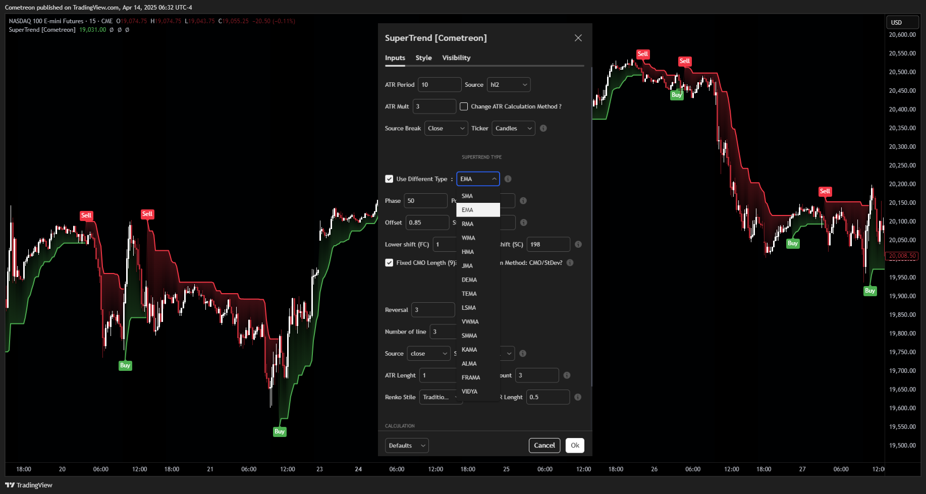Click info icon on ATR Lenght row
This screenshot has height=494, width=926.
(567, 375)
